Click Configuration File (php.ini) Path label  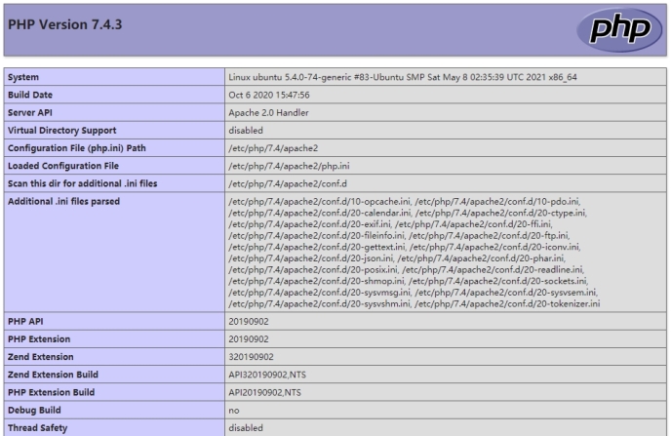pyautogui.click(x=77, y=148)
